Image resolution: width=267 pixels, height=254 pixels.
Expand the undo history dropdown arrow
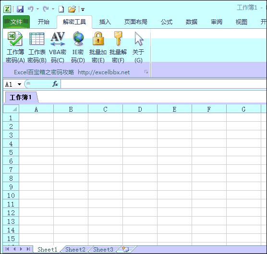[x=37, y=9]
